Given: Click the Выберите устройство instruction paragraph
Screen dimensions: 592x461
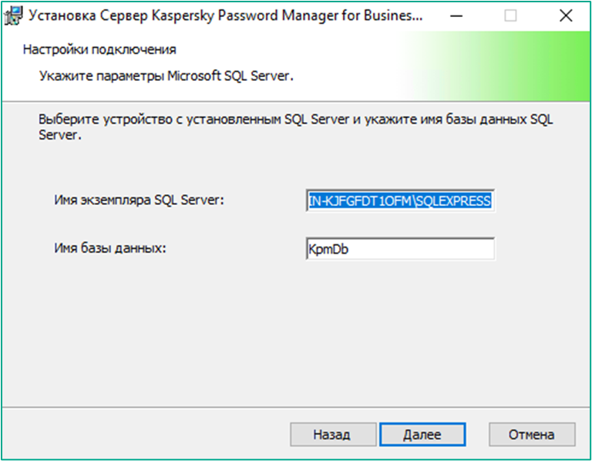Looking at the screenshot, I should (296, 127).
